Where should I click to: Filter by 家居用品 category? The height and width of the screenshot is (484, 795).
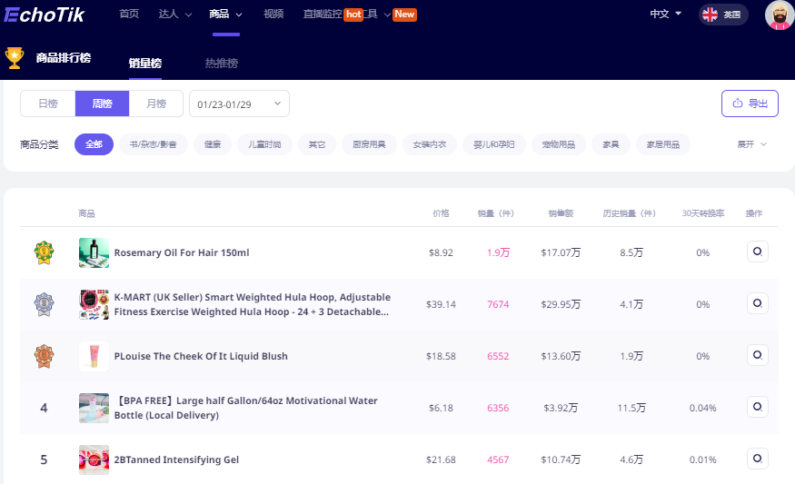[x=662, y=144]
